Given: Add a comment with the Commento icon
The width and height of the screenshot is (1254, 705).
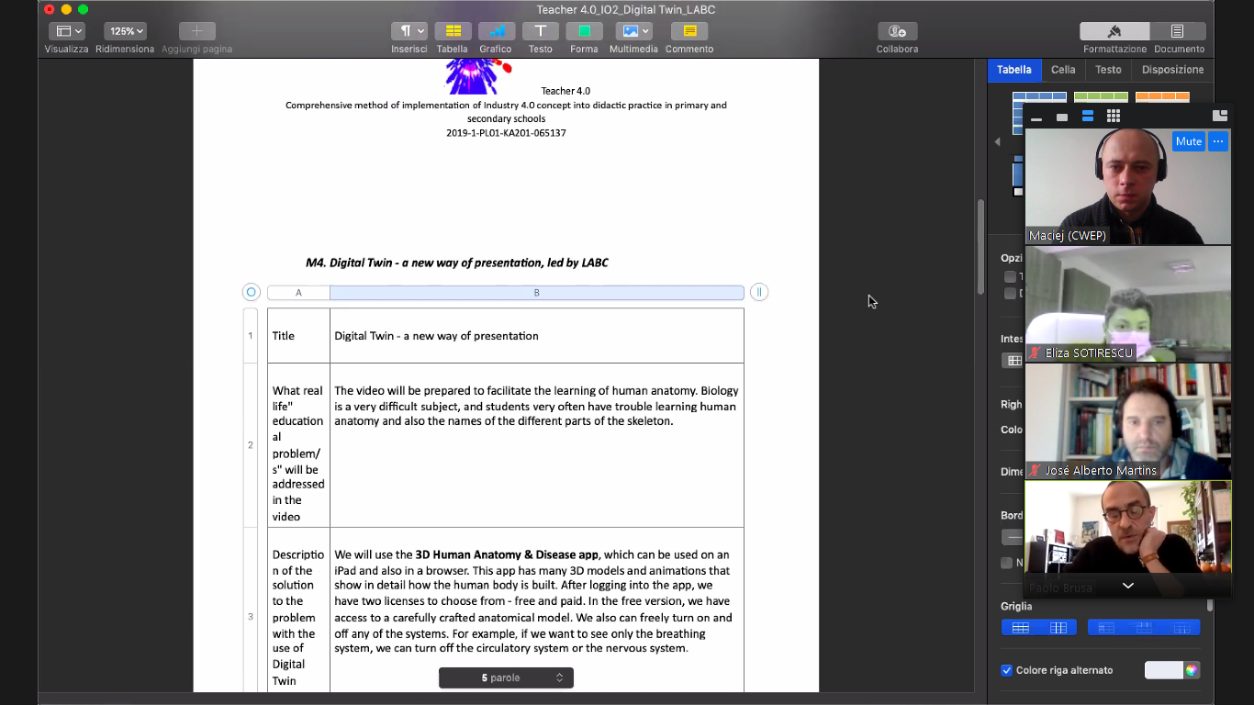Looking at the screenshot, I should (x=689, y=31).
